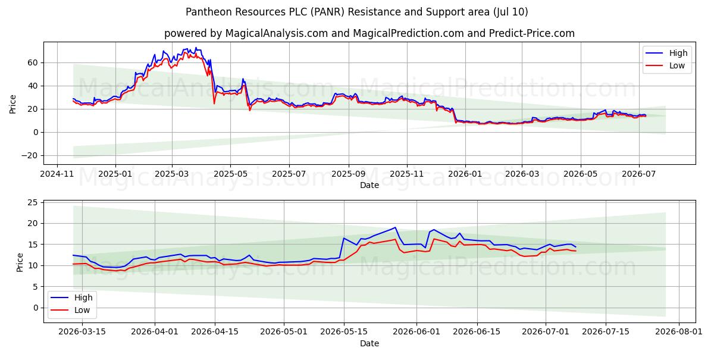
Task: Click the '15' price tick on bottom chart
Action: tap(33, 245)
